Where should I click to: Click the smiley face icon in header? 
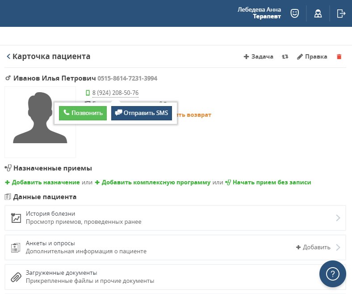pyautogui.click(x=294, y=13)
